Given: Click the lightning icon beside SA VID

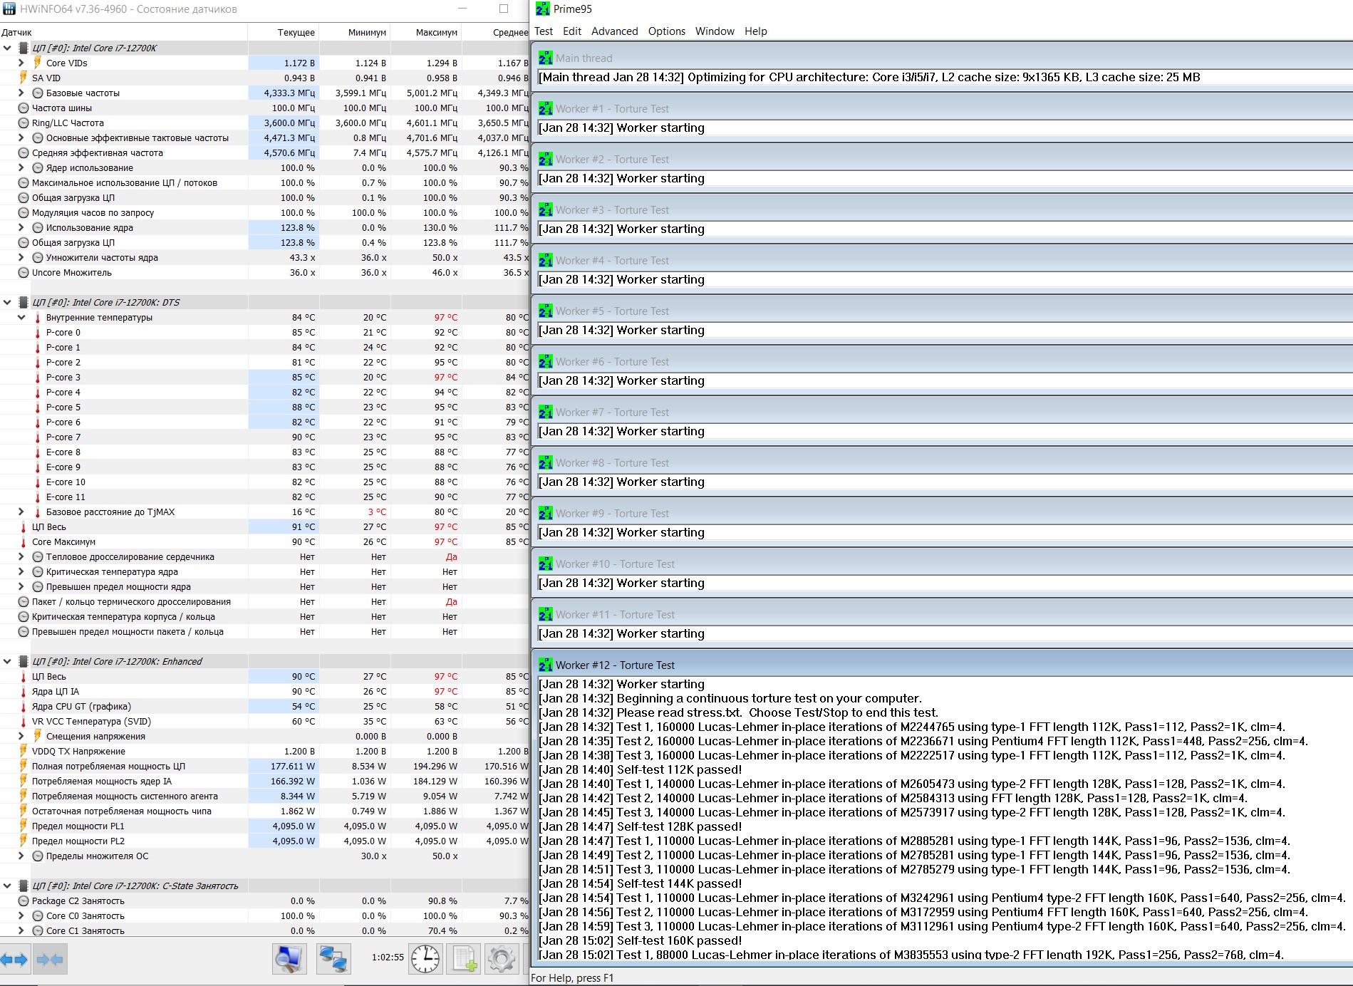Looking at the screenshot, I should (24, 78).
